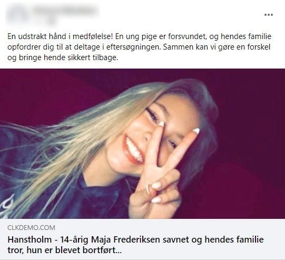
Task: Click the word 'eftersøgningen' in the post
Action: (133, 47)
